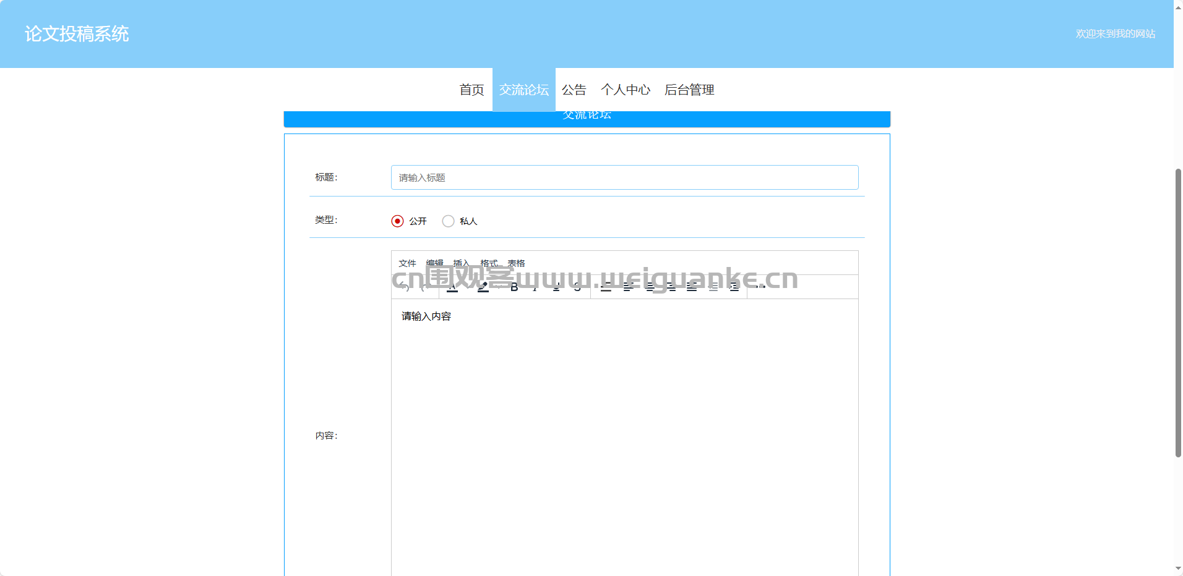
Task: Apply strikethrough formatting in the editor
Action: (x=577, y=286)
